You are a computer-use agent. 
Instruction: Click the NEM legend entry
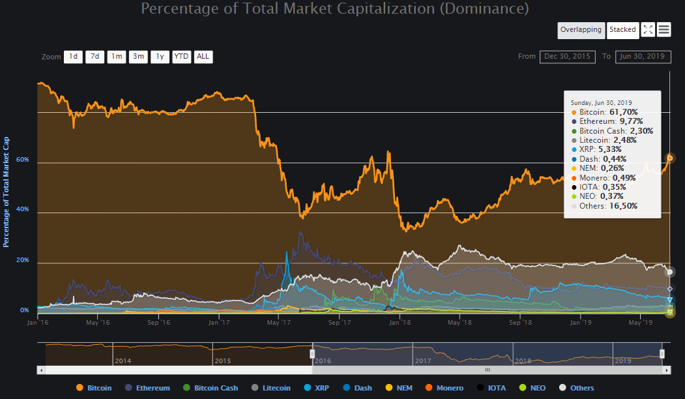click(x=398, y=388)
